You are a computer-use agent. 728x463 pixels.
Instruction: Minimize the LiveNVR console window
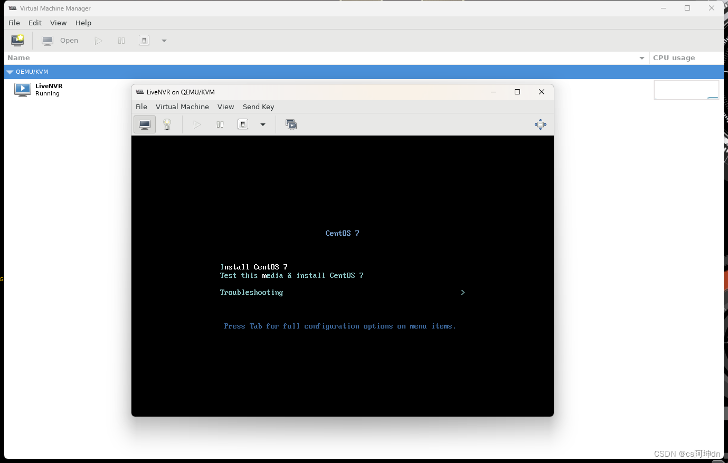[494, 92]
